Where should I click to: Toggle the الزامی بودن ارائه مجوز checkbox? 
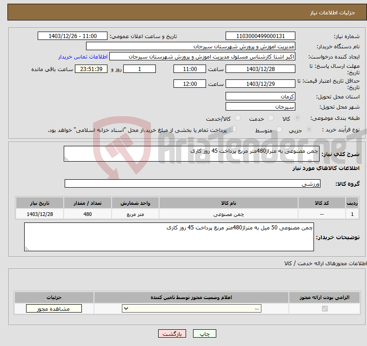click(x=324, y=309)
